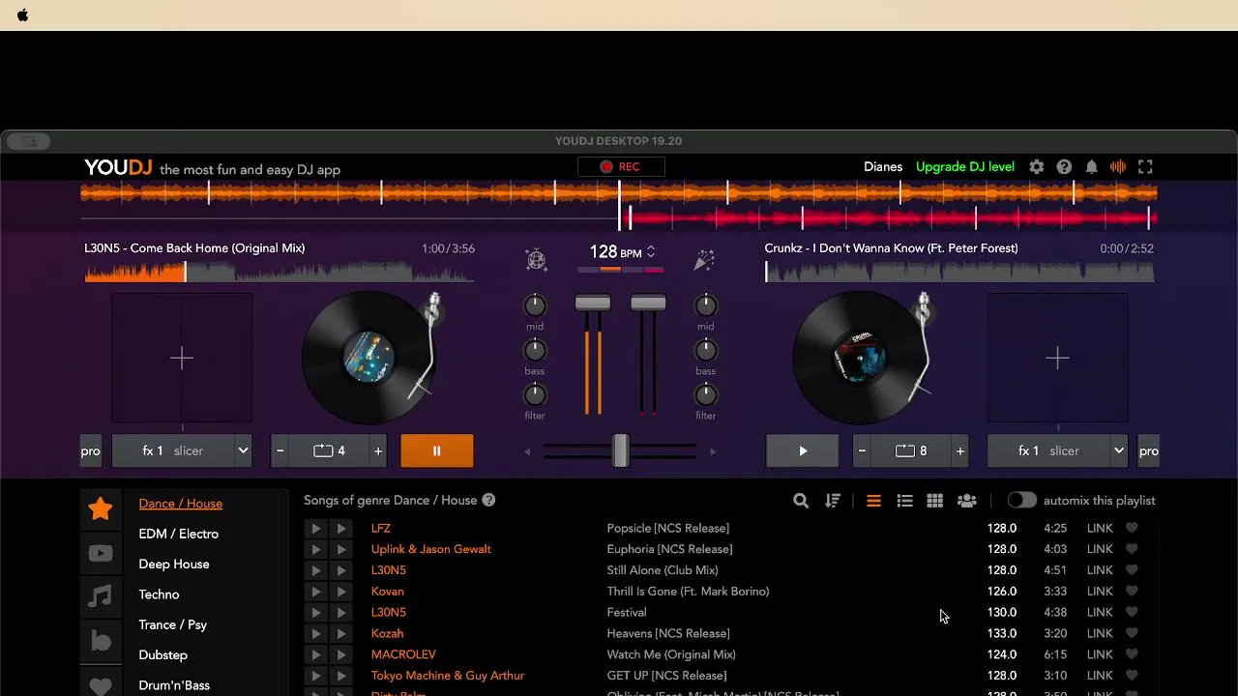
Task: Like the Festival track heart
Action: (x=1132, y=612)
